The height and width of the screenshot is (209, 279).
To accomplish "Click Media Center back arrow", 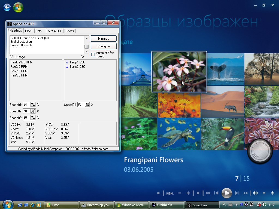I will pyautogui.click(x=7, y=7).
